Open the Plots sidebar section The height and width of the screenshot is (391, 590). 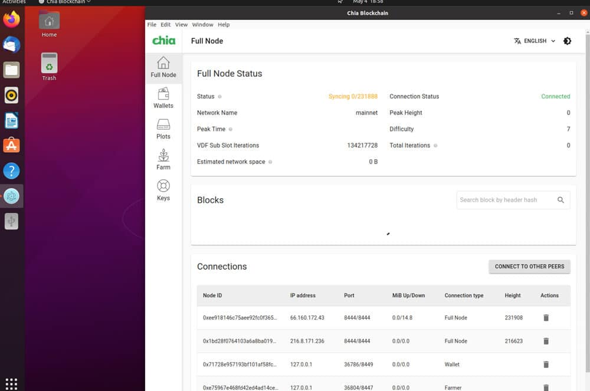click(x=163, y=129)
